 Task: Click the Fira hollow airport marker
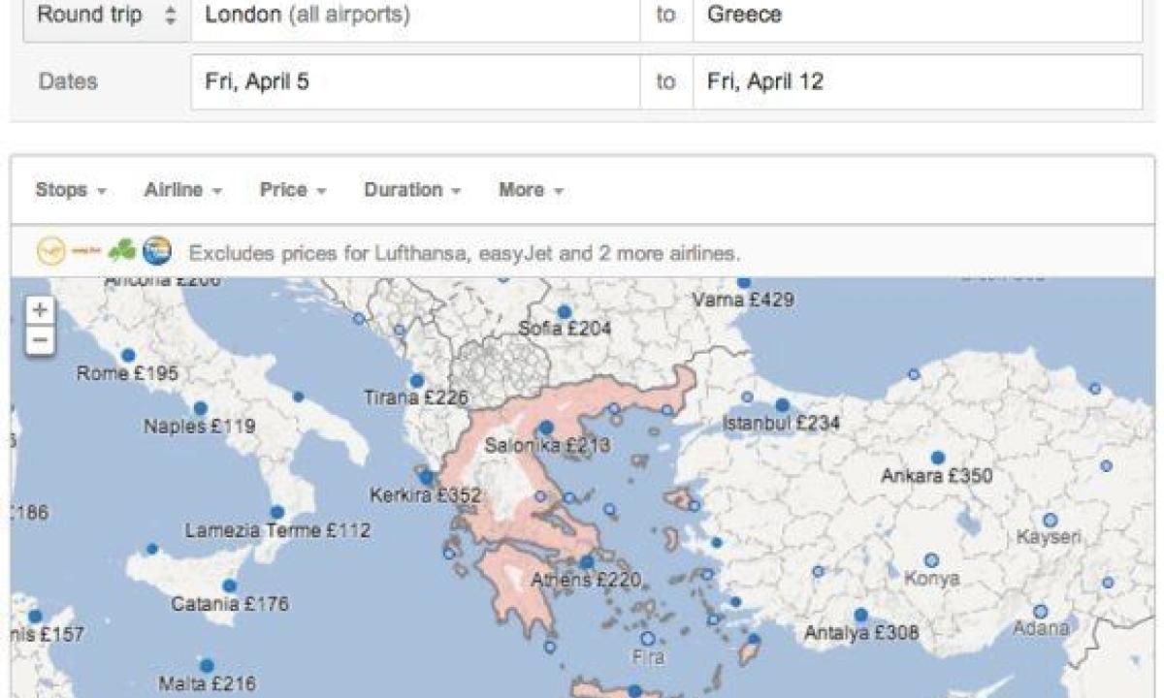tap(647, 638)
